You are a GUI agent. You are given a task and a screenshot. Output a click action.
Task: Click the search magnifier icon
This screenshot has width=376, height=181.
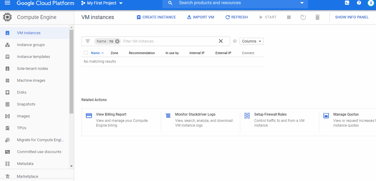coord(170,3)
